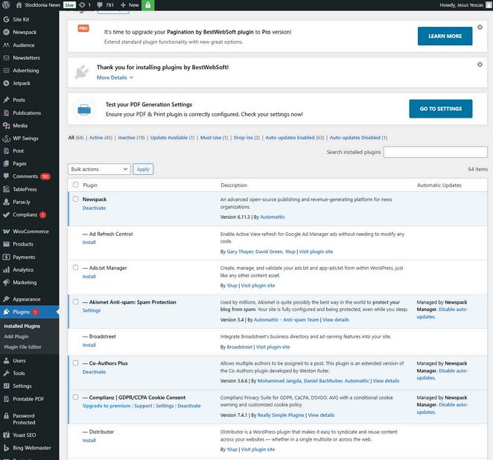Viewport: 493px width, 460px height.
Task: Filter plugins by Inactive (19)
Action: pos(131,138)
